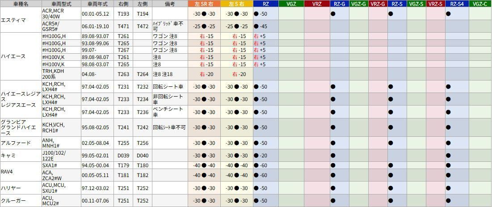Select the エスティマ model name cell
Viewport: 492px width, 207px height.
pos(21,20)
